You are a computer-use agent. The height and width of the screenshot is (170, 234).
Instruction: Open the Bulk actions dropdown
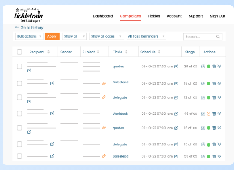pos(30,36)
